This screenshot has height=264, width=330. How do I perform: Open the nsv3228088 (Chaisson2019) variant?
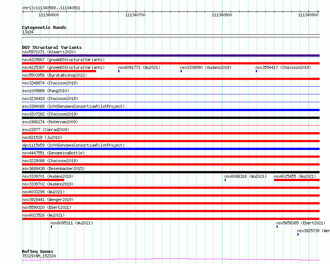50,161
